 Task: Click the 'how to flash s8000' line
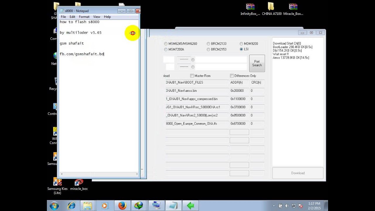pyautogui.click(x=79, y=22)
